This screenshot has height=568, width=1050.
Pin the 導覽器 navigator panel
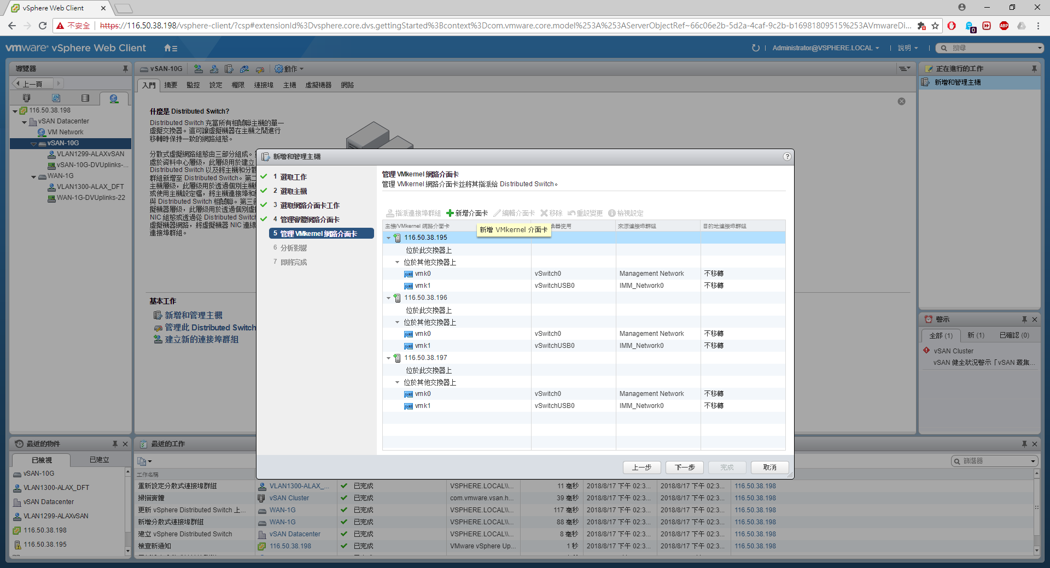(x=125, y=69)
